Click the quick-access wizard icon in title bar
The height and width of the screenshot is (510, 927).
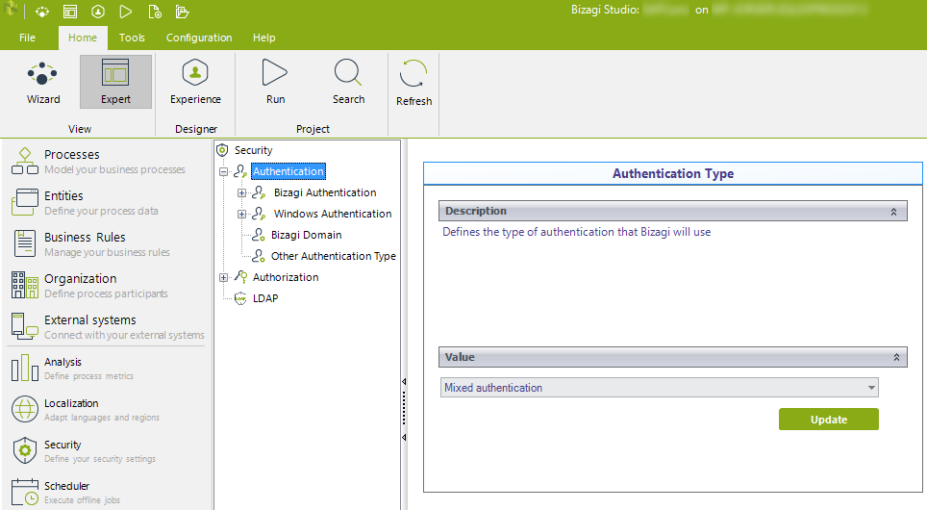pyautogui.click(x=42, y=12)
